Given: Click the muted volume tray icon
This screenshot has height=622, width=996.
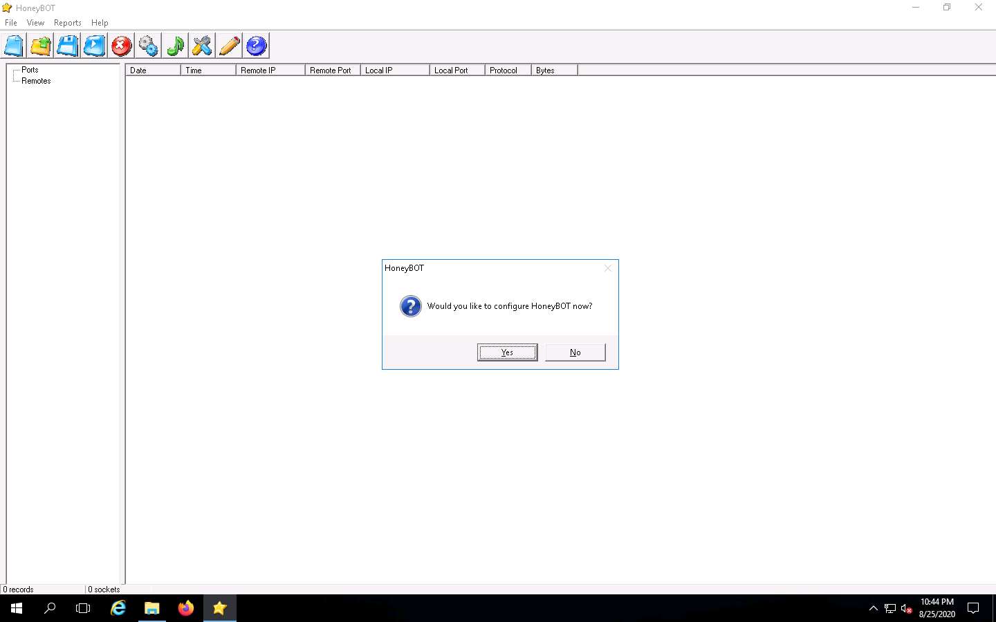Looking at the screenshot, I should pos(907,608).
